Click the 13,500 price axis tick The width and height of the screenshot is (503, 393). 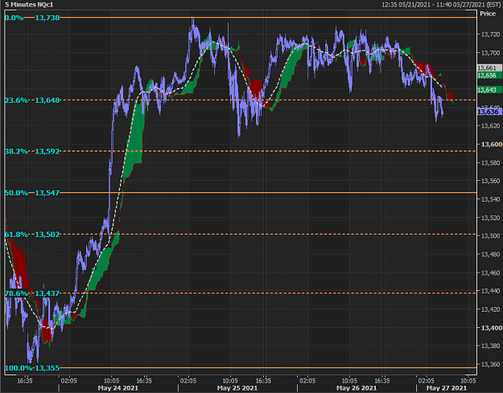click(490, 235)
